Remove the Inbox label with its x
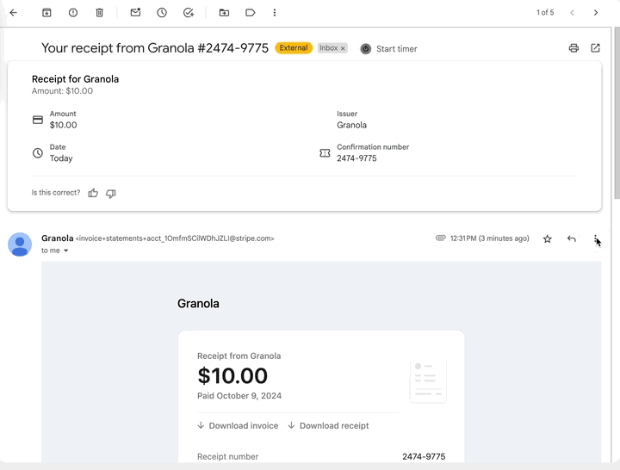The width and height of the screenshot is (620, 470). [x=343, y=48]
